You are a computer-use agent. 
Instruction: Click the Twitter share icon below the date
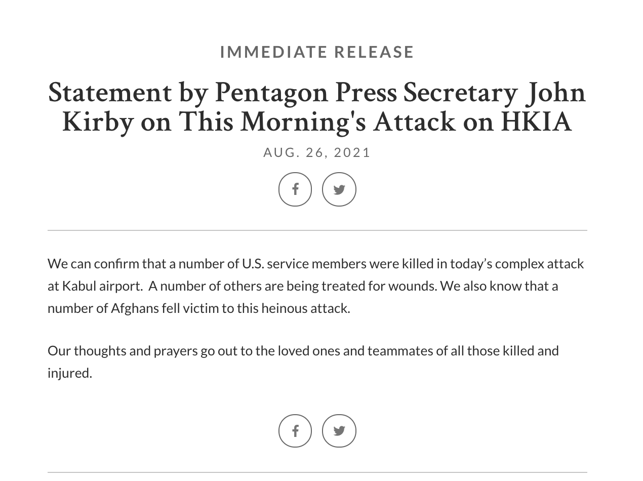tap(339, 189)
